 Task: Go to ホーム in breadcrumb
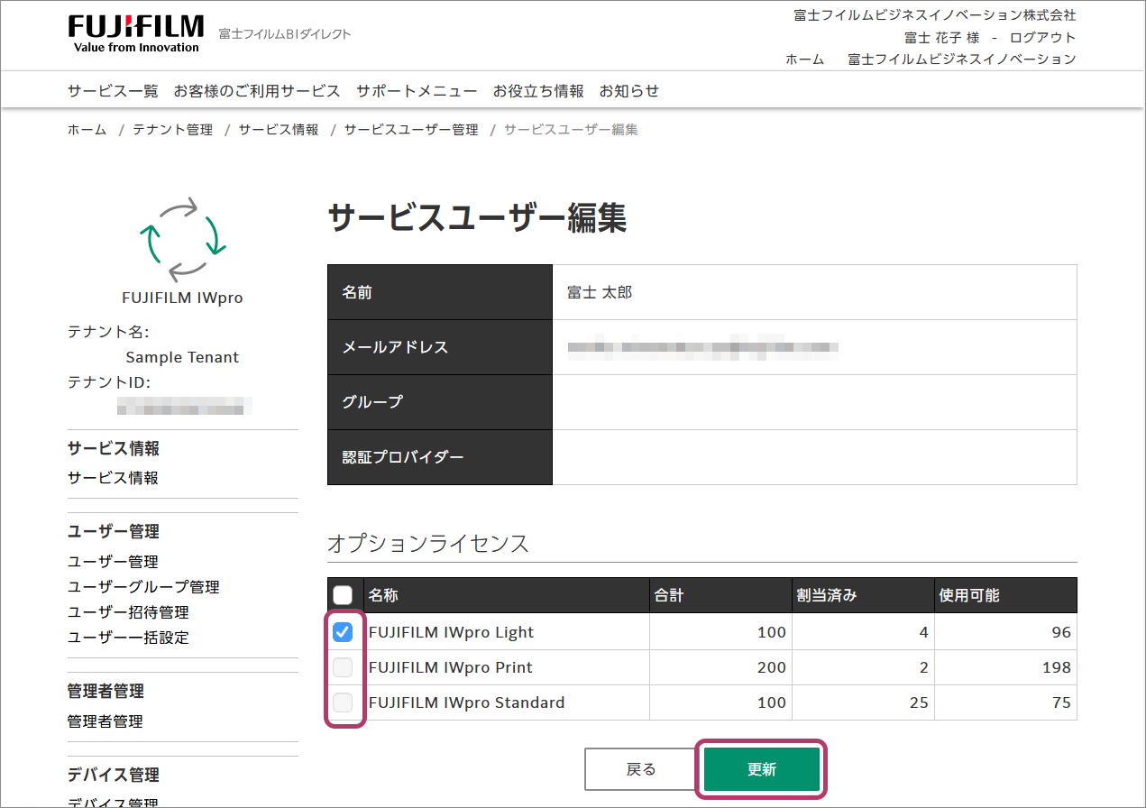[87, 130]
